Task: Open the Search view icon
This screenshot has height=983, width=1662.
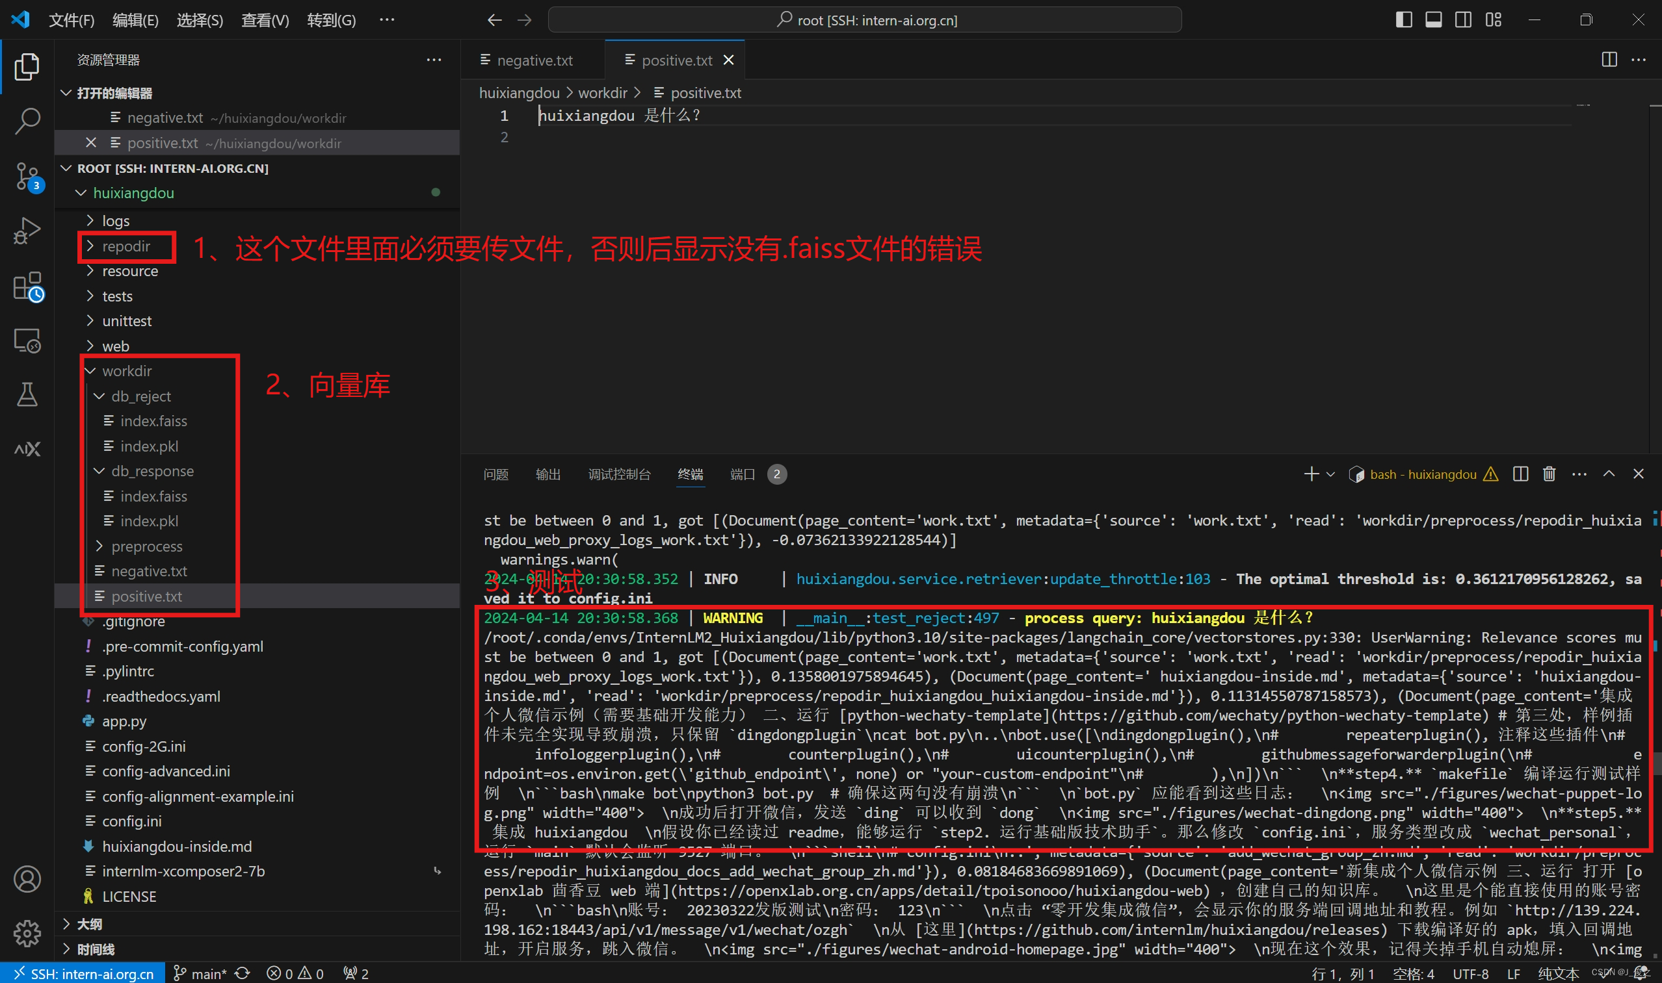Action: point(27,121)
